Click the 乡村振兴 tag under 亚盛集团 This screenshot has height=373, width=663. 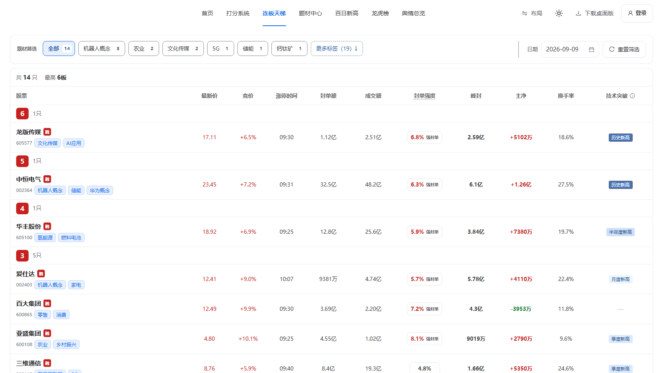point(66,344)
